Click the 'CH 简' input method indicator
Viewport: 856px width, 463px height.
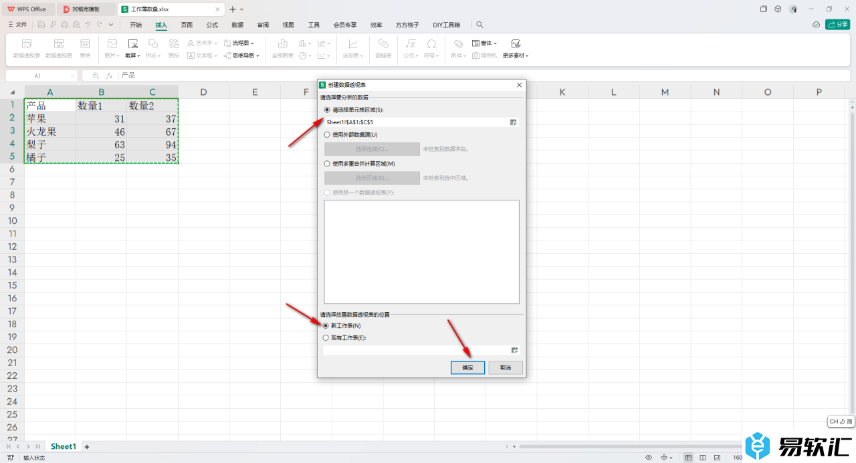pyautogui.click(x=841, y=422)
